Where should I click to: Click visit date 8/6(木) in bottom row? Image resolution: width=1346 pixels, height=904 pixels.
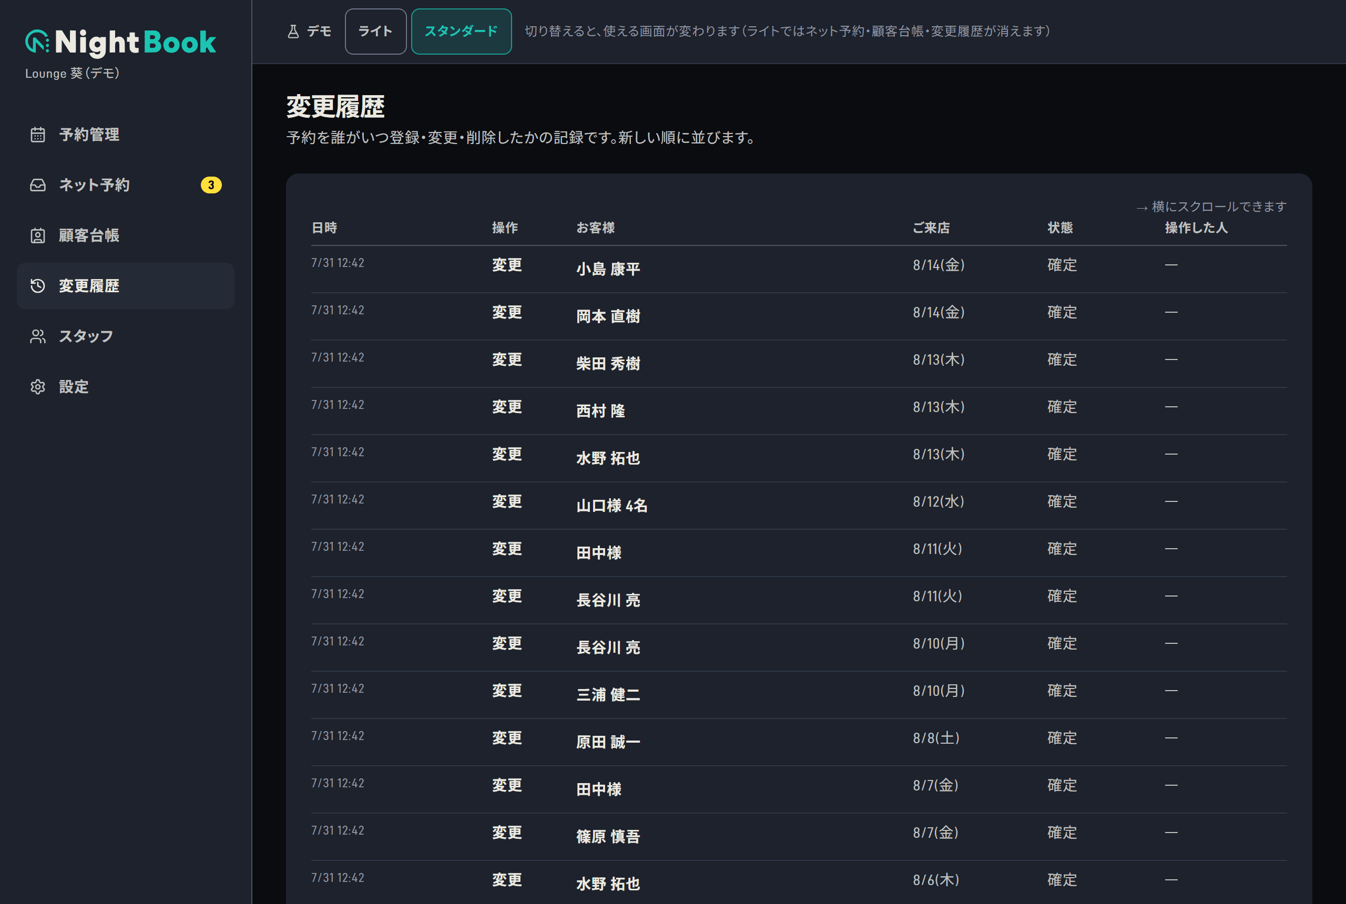coord(936,880)
